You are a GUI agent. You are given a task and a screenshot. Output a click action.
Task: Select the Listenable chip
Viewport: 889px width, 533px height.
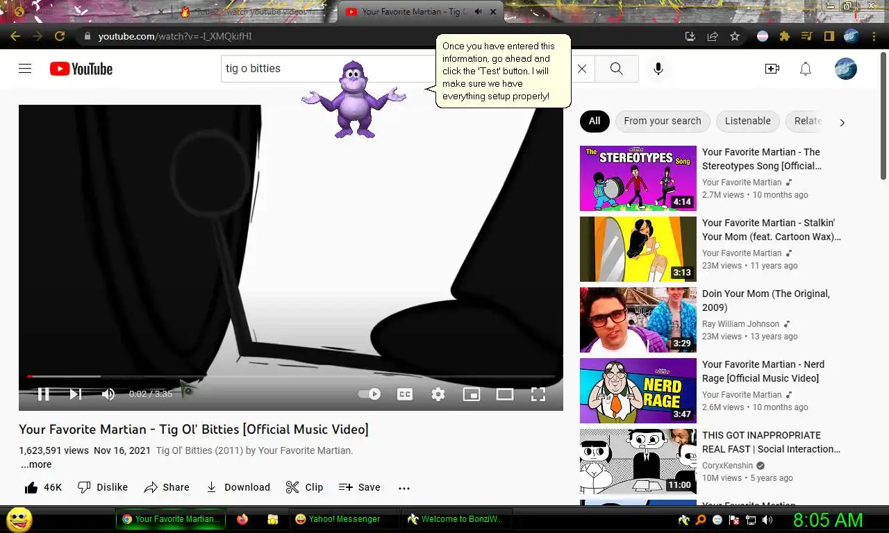click(x=747, y=121)
